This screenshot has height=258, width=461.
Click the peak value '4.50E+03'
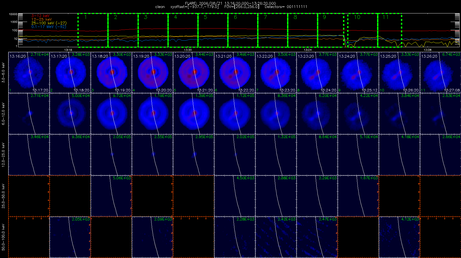pyautogui.click(x=246, y=178)
